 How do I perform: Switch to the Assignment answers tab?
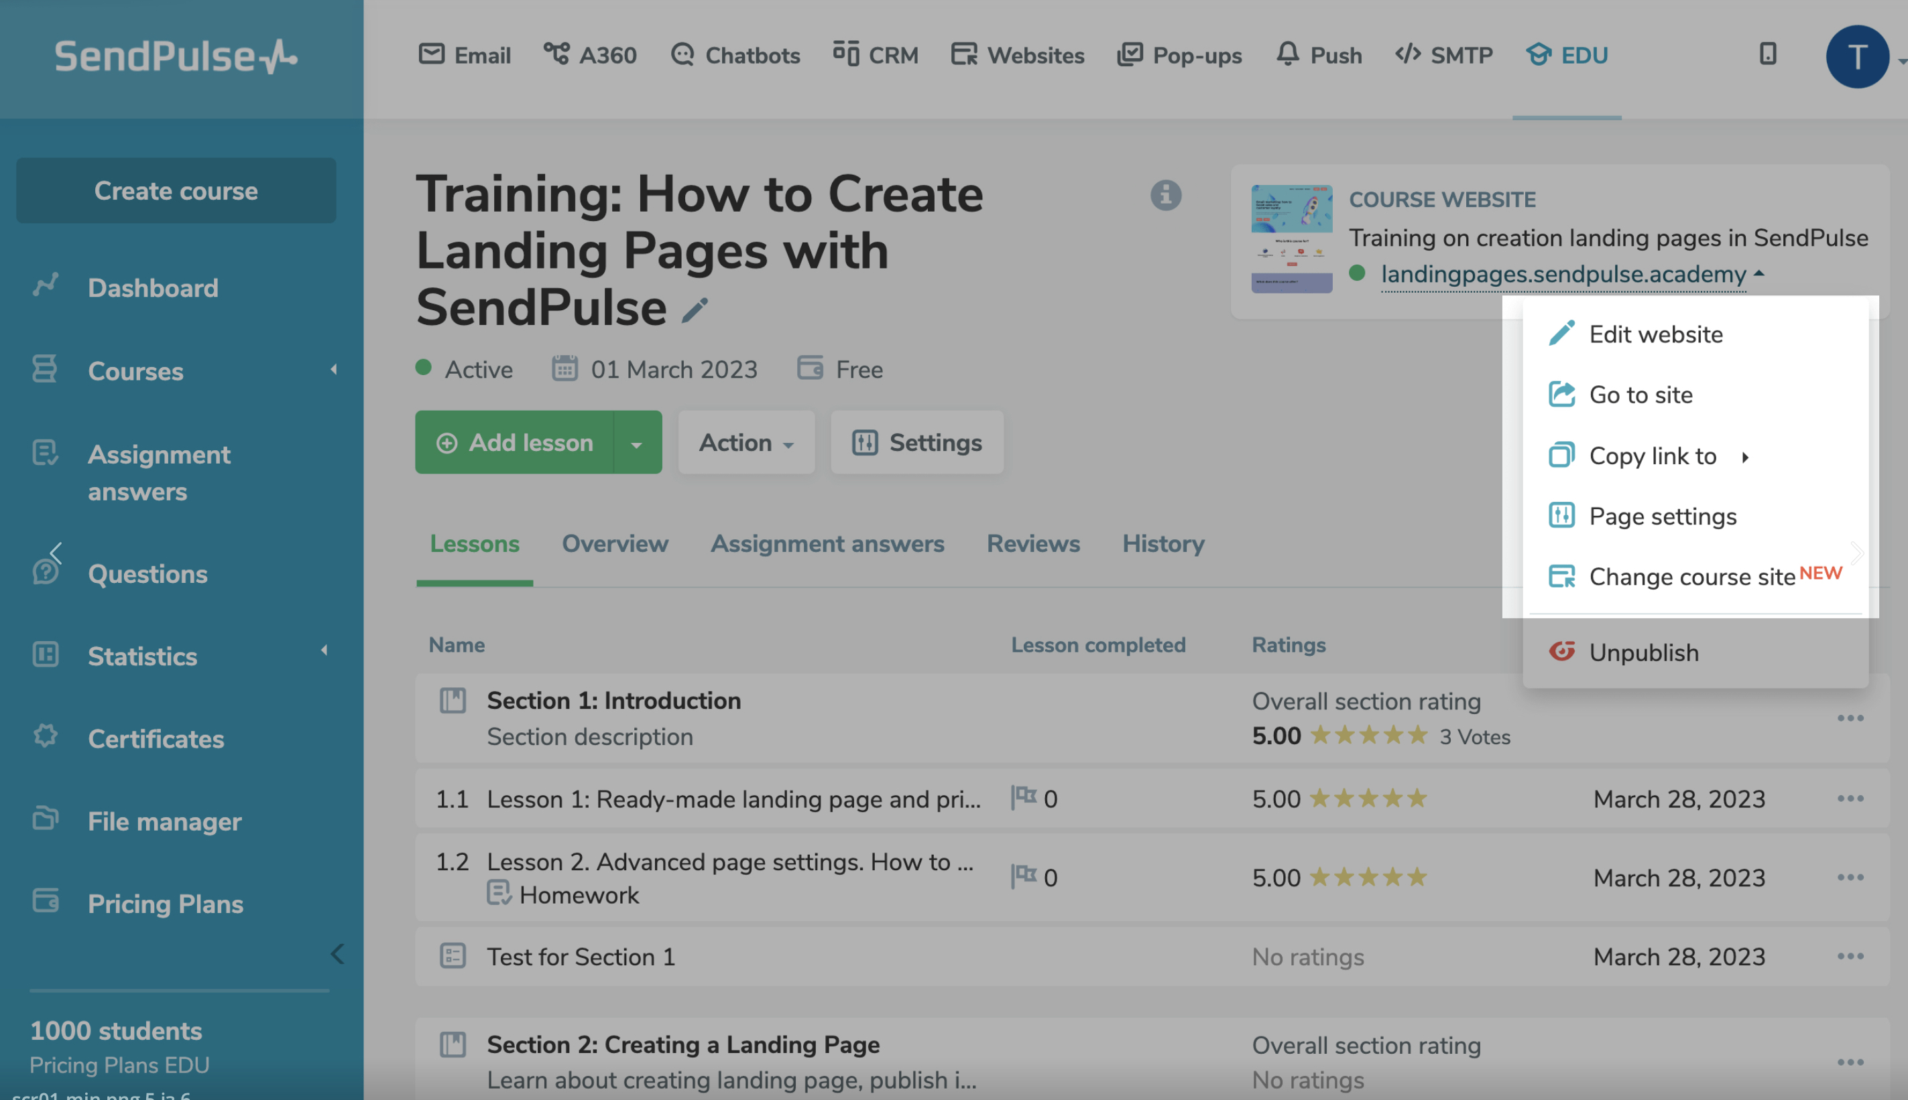point(827,544)
